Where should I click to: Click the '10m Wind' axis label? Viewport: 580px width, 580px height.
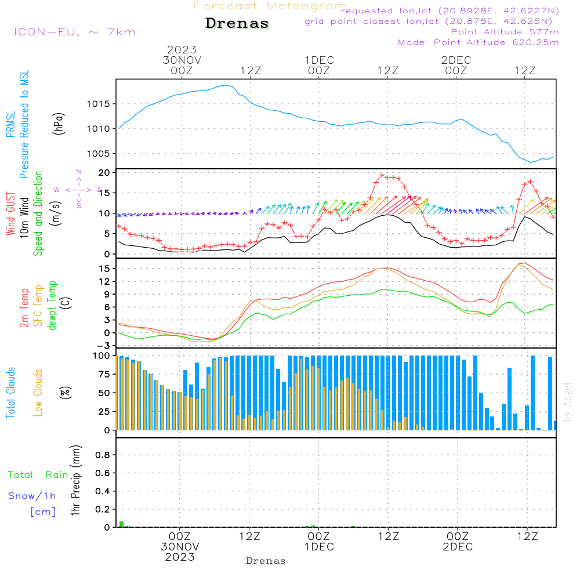pyautogui.click(x=24, y=217)
